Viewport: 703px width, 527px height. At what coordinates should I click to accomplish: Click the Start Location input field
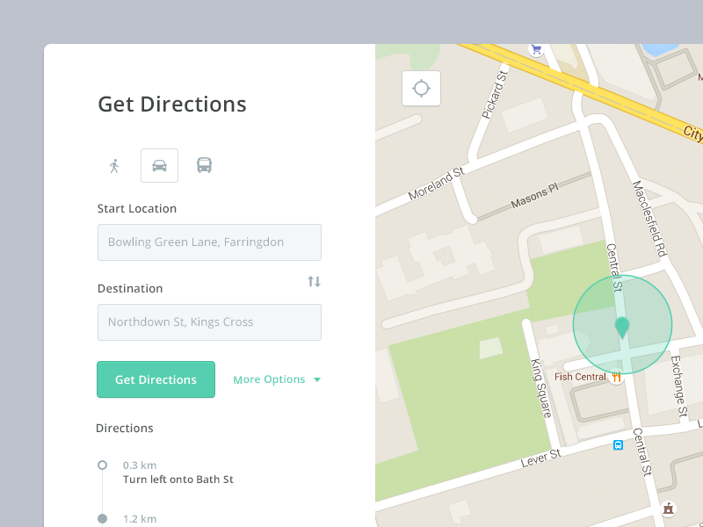pos(209,242)
